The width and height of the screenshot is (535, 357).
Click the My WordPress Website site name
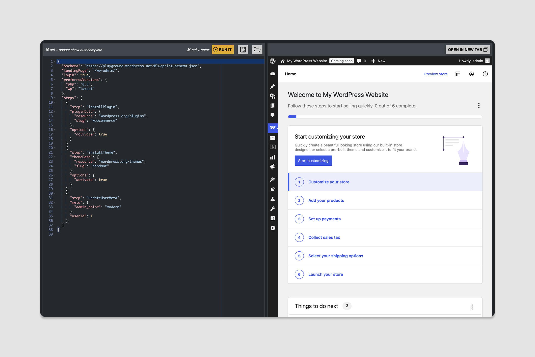(x=307, y=61)
